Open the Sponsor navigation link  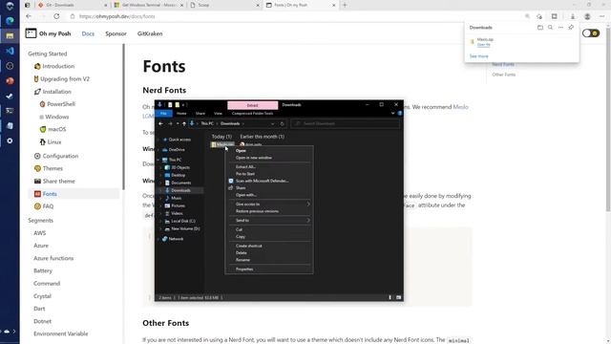[x=116, y=33]
